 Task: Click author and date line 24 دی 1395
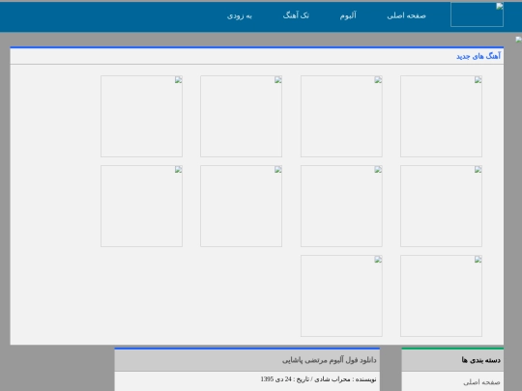pyautogui.click(x=318, y=379)
